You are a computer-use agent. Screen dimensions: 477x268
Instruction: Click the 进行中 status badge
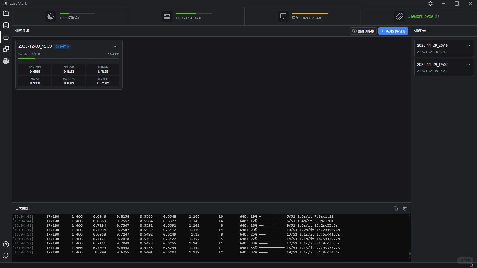[x=62, y=46]
